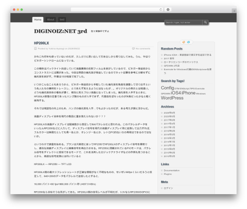Click the post page icon before Posted by
Viewport: 247px width, 209px height.
(x=35, y=48)
